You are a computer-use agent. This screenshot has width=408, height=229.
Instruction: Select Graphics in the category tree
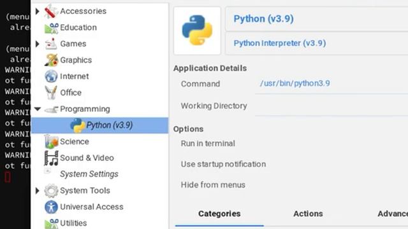coord(76,60)
